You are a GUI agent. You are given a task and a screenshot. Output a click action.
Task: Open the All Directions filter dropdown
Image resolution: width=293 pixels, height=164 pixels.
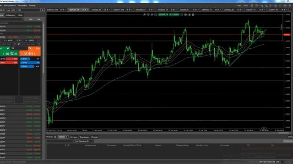click(x=84, y=141)
